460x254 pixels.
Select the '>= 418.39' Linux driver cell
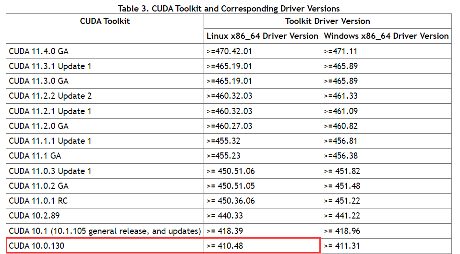262,231
